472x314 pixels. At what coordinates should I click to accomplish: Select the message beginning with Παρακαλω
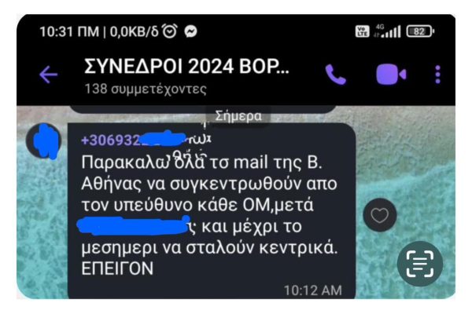point(212,211)
